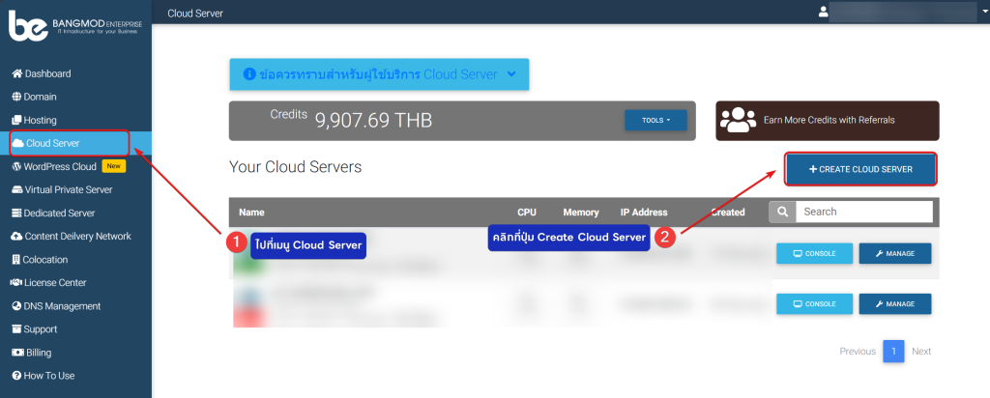Open the Tools dropdown
Image resolution: width=990 pixels, height=398 pixels.
point(655,121)
